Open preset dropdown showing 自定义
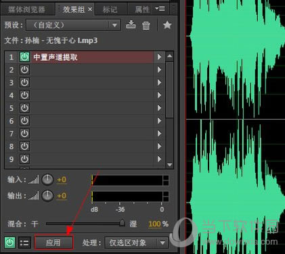This screenshot has height=254, width=285. [x=73, y=25]
